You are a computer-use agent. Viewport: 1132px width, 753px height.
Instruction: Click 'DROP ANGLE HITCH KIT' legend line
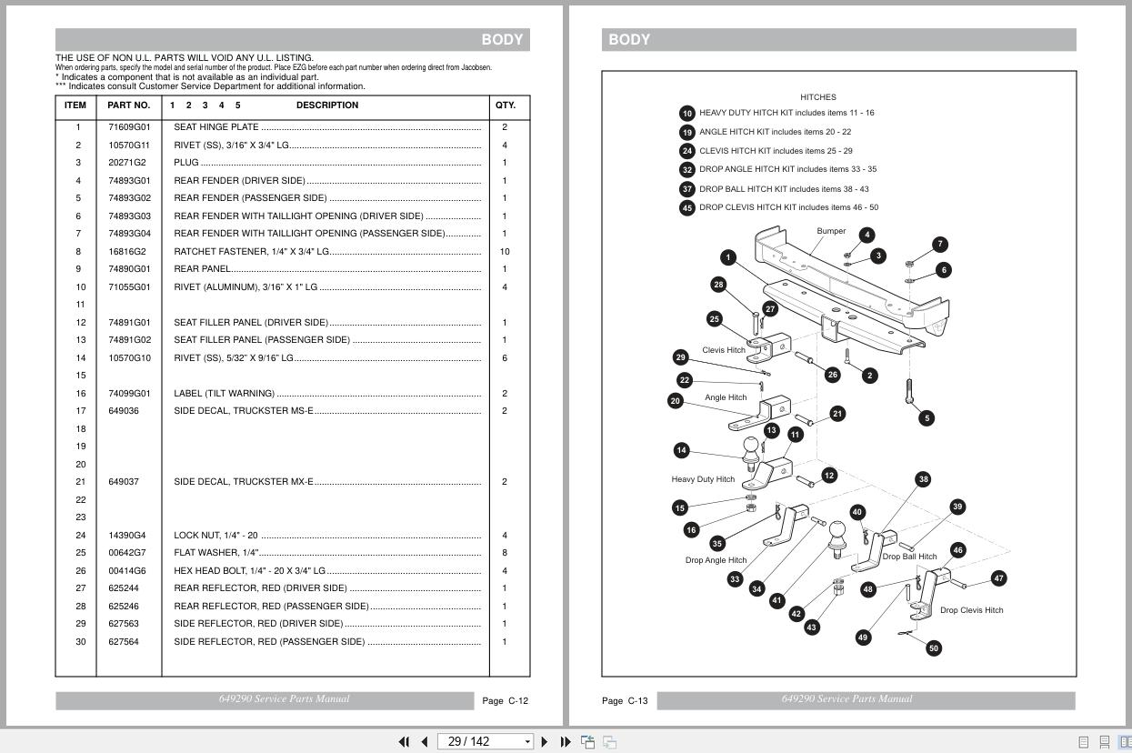[x=787, y=169]
